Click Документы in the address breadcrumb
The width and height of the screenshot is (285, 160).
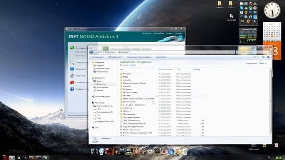(x=123, y=52)
